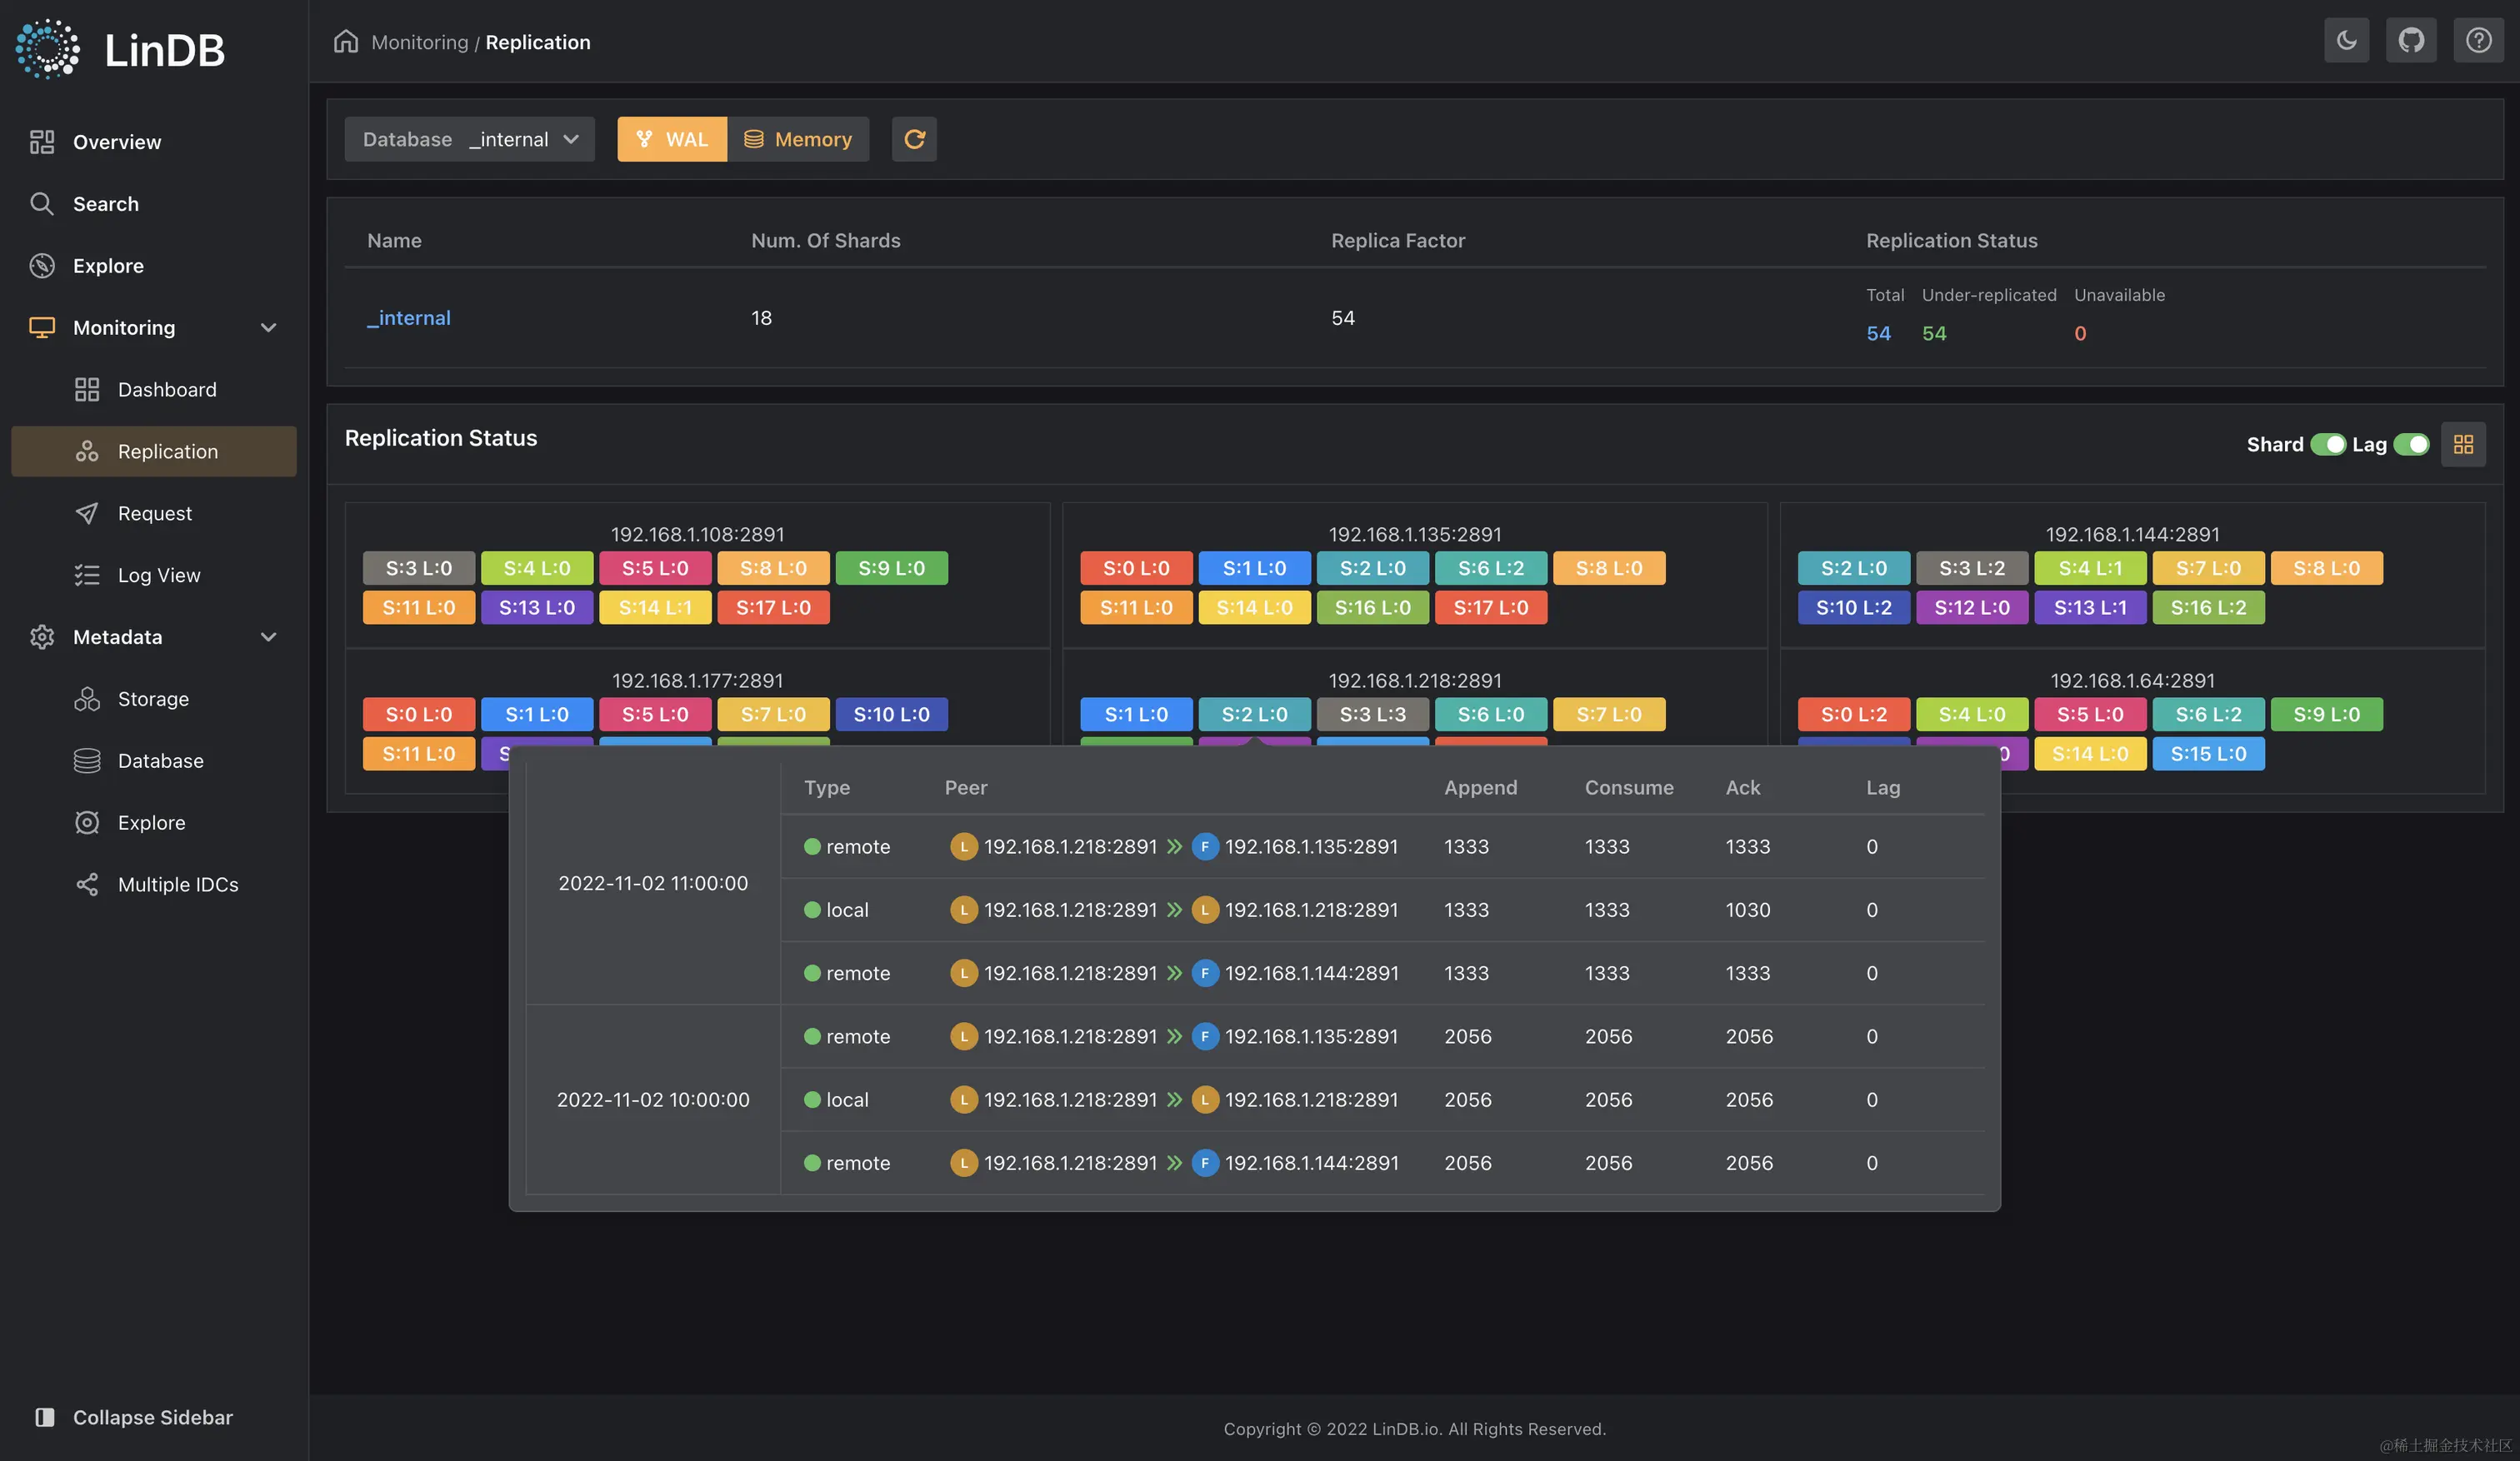Click the home icon in breadcrumb
The width and height of the screenshot is (2520, 1461).
(x=346, y=42)
